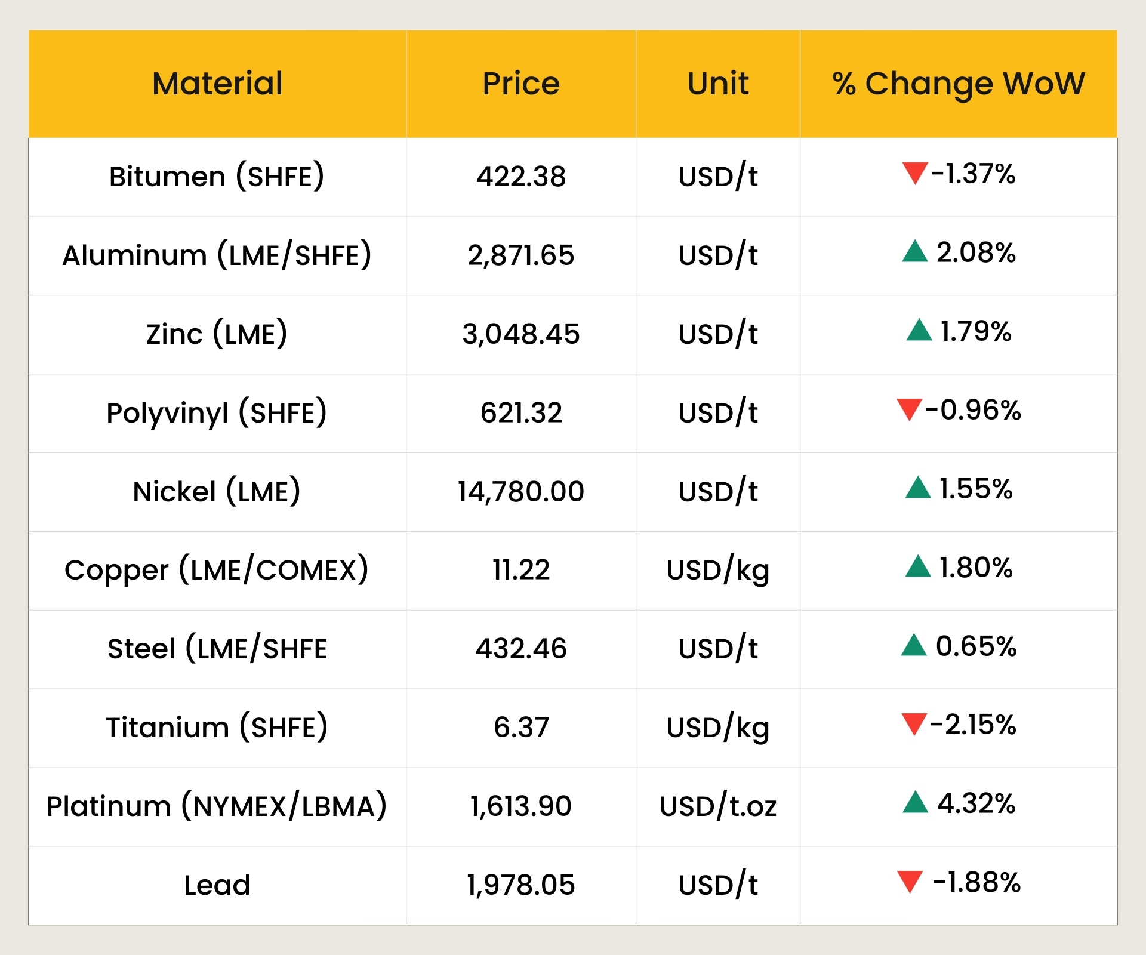Screen dimensions: 1146x955
Task: Select the USD/t.oz unit cell
Action: 717,806
